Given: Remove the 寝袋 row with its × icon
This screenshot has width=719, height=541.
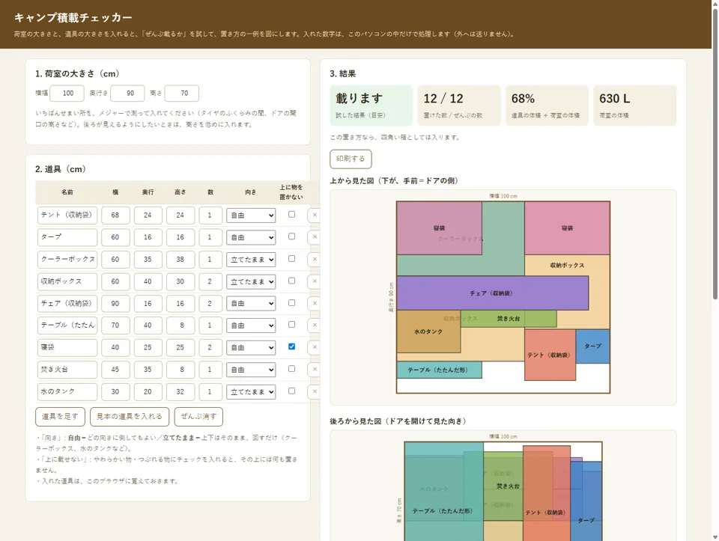Looking at the screenshot, I should (314, 347).
